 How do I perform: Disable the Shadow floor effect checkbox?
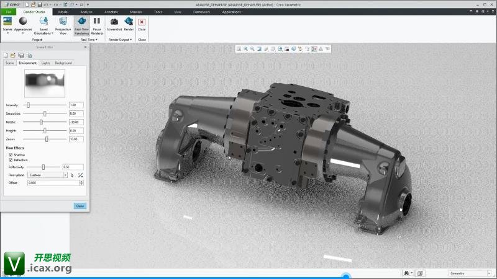11,155
